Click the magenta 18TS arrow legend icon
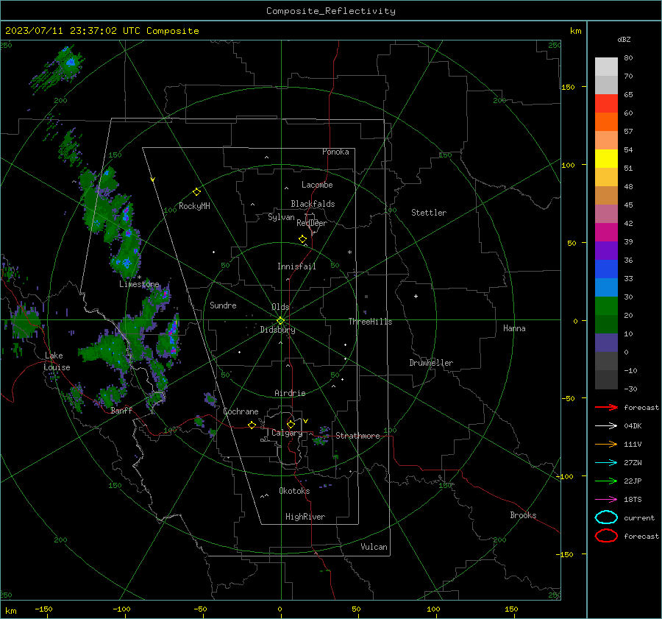This screenshot has width=662, height=619. (x=606, y=500)
